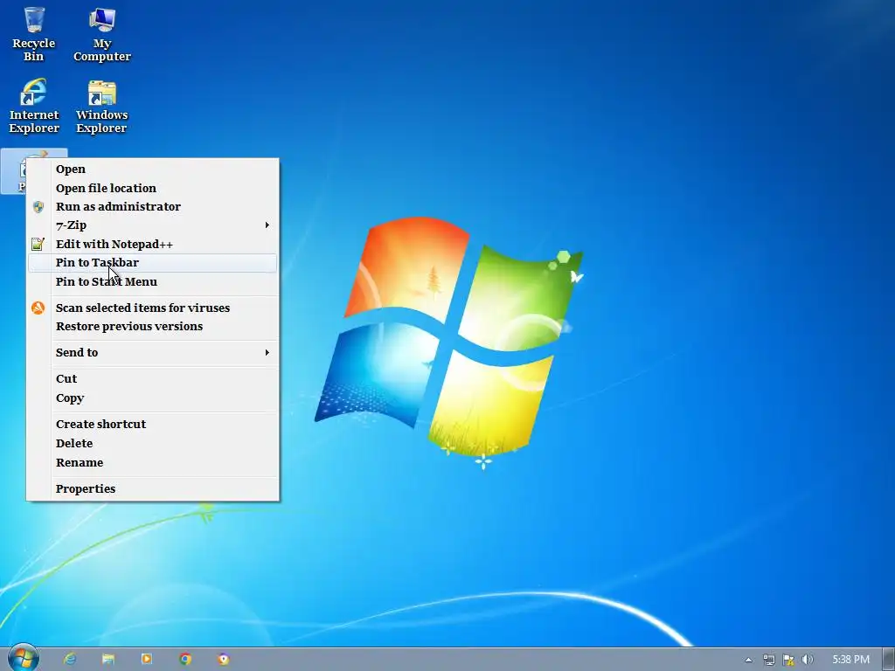The width and height of the screenshot is (895, 671).
Task: Open the Action Center flag icon
Action: pyautogui.click(x=788, y=660)
